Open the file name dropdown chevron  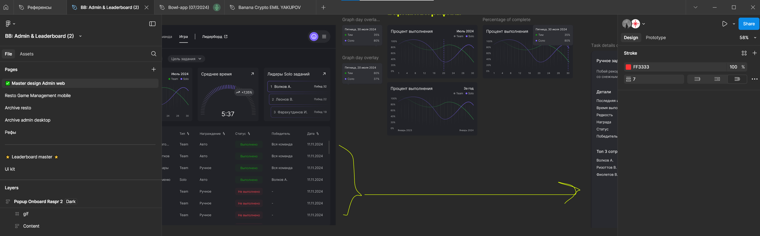[x=80, y=36]
